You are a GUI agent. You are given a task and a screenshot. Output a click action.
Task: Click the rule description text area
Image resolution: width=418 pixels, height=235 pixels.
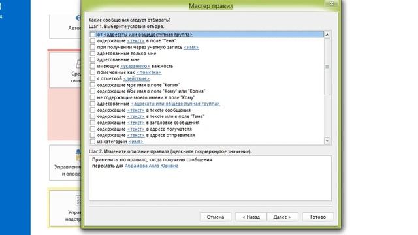pos(210,178)
